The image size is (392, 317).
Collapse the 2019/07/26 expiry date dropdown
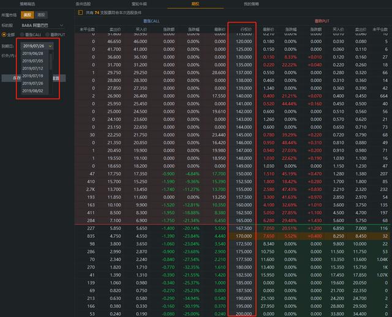click(50, 46)
